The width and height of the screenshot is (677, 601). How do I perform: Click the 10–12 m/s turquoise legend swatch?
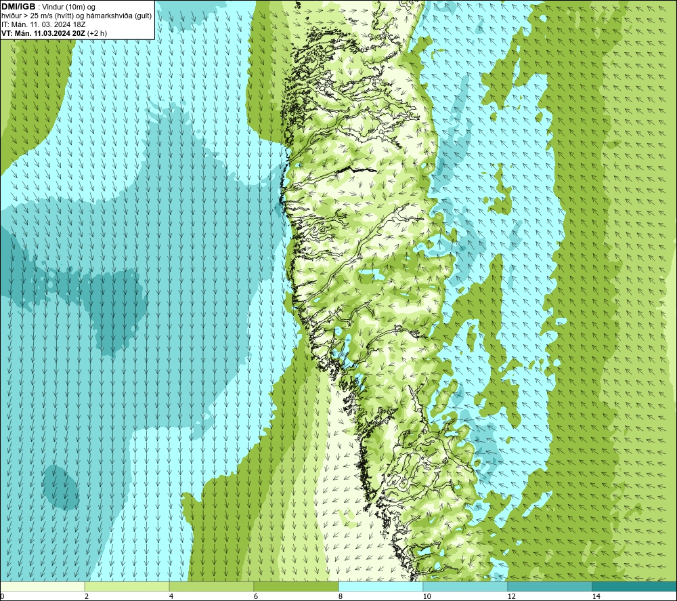click(x=466, y=586)
